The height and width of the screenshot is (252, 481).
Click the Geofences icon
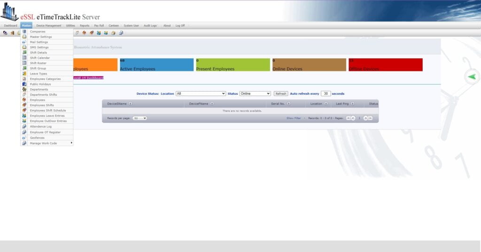point(24,137)
